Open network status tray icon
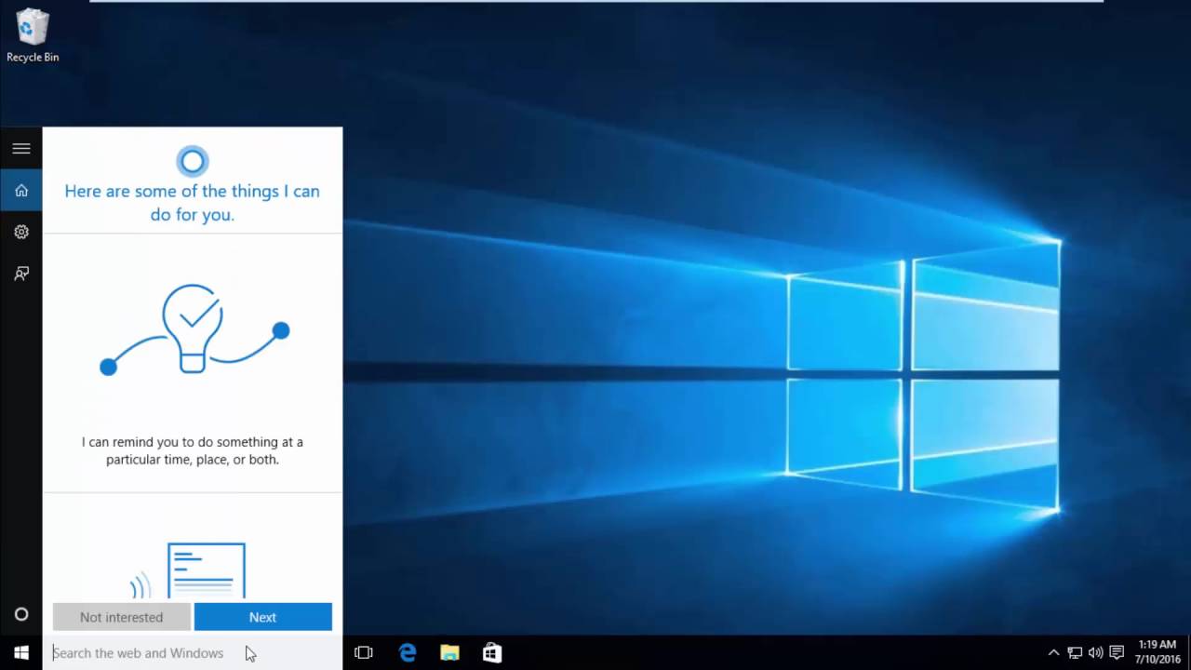The width and height of the screenshot is (1191, 670). 1075,653
